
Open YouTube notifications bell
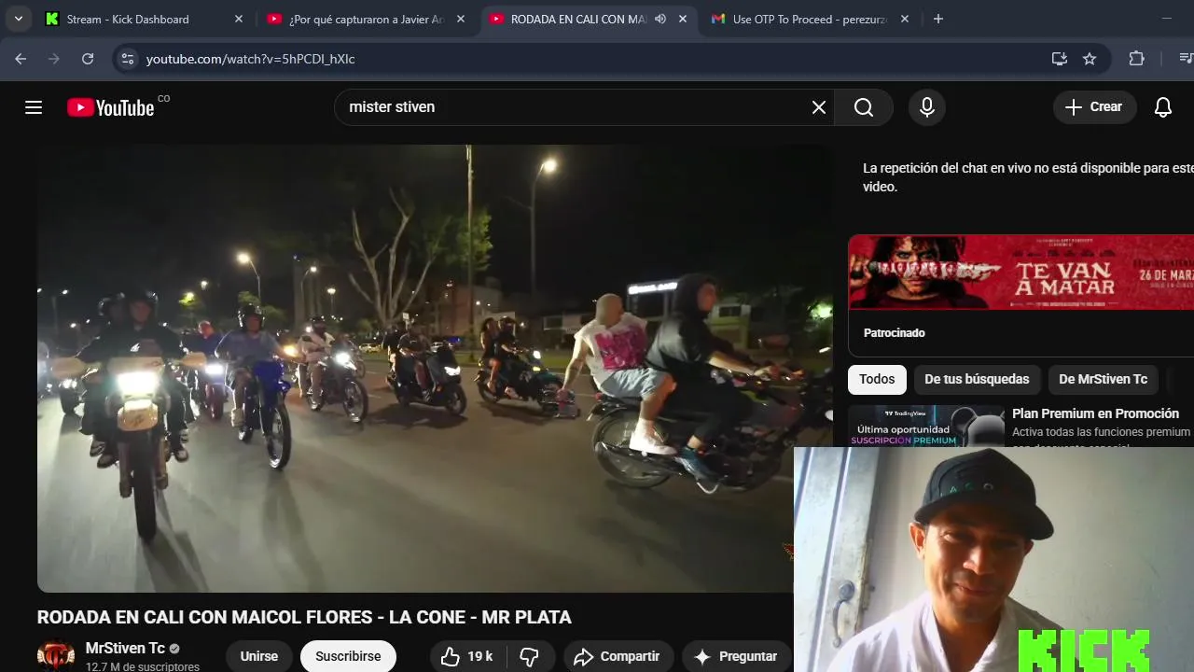[x=1163, y=107]
